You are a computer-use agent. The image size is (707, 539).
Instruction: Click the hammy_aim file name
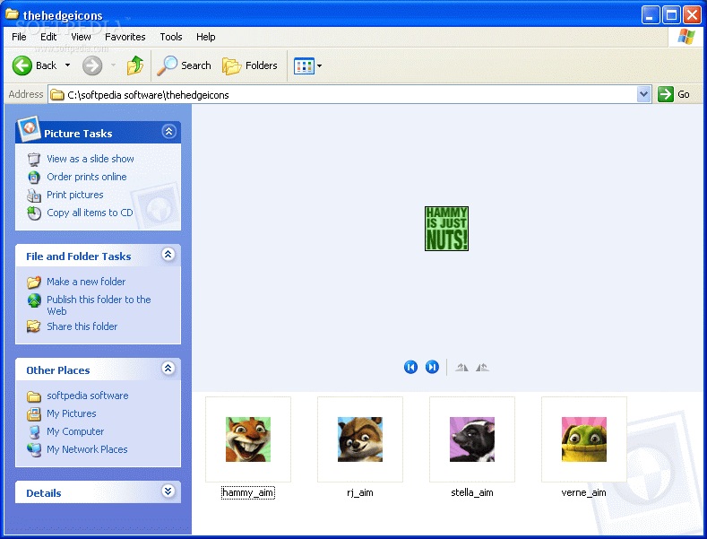click(x=248, y=492)
